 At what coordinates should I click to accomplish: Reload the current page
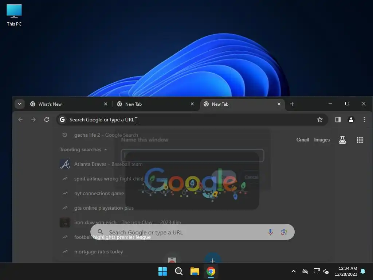(47, 120)
